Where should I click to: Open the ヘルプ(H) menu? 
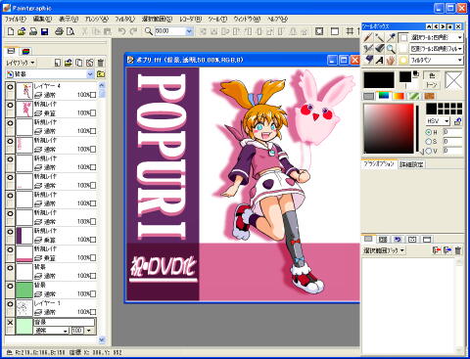coord(278,20)
